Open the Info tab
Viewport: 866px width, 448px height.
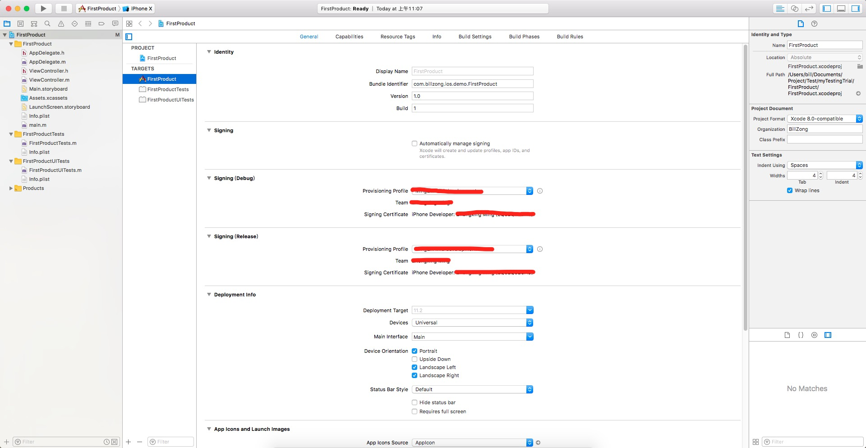click(437, 37)
